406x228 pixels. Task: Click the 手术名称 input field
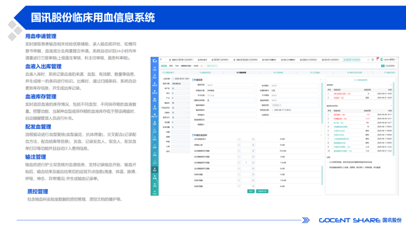coord(231,95)
